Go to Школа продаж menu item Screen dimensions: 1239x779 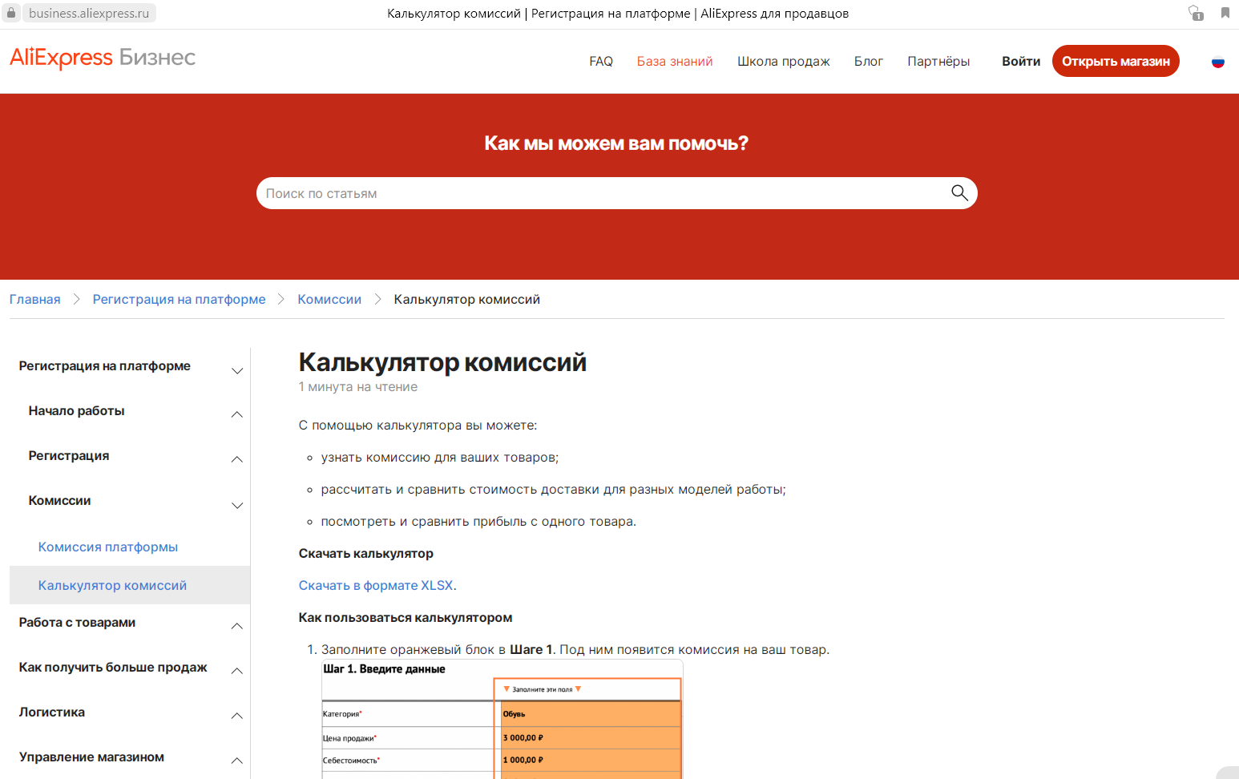pyautogui.click(x=784, y=62)
